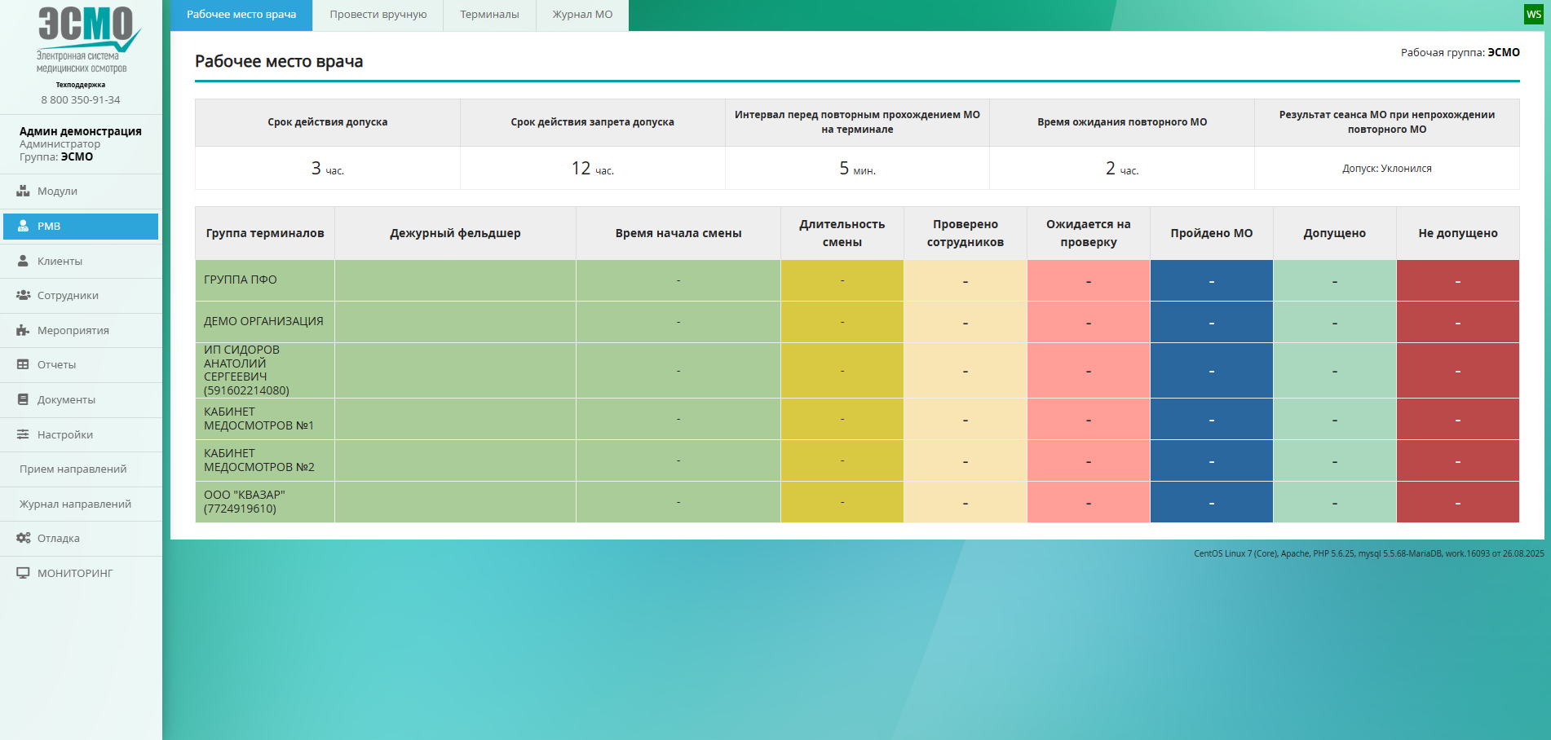Click the Настройки sliders icon

click(x=23, y=434)
